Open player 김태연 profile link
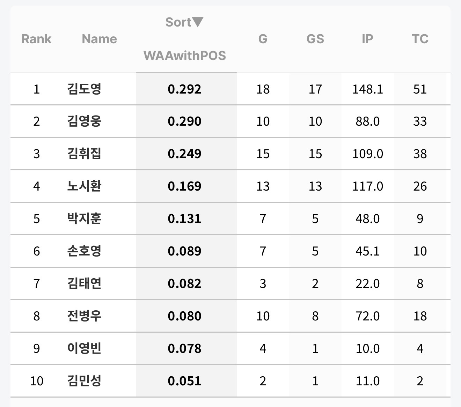 click(x=84, y=284)
